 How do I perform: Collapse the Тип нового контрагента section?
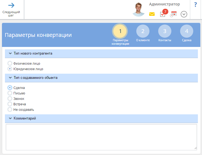point(10,53)
